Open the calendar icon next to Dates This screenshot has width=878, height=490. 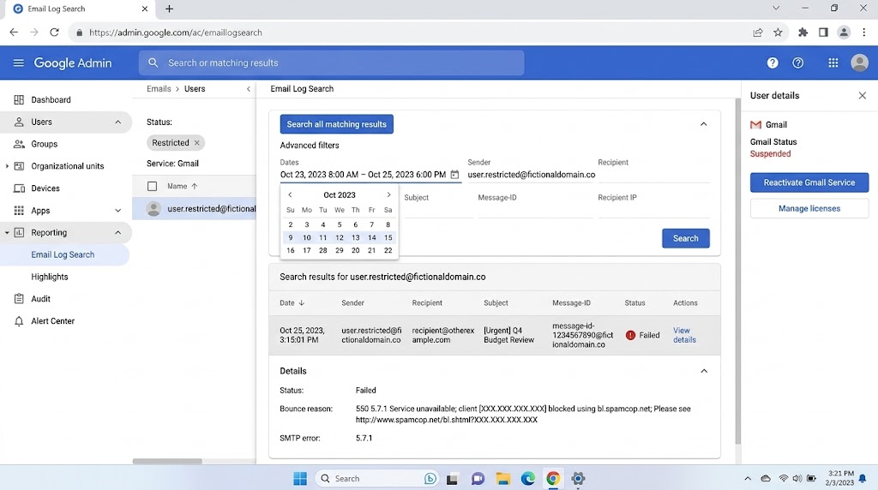[454, 175]
